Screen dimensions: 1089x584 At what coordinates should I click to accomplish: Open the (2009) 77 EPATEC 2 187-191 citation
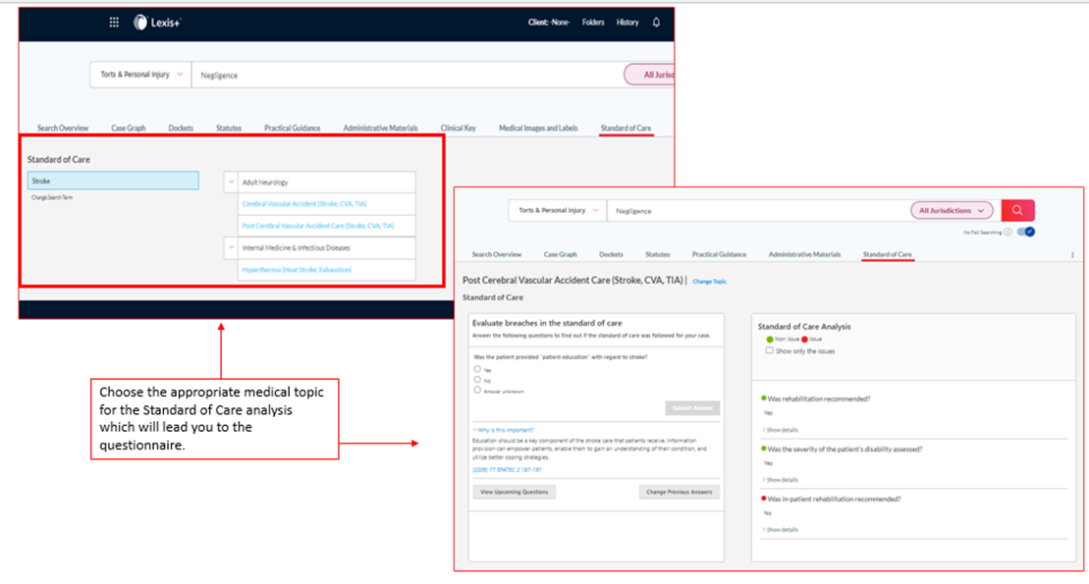tap(507, 470)
